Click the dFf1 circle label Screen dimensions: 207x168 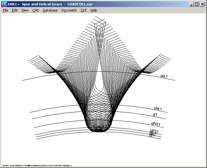154,131
